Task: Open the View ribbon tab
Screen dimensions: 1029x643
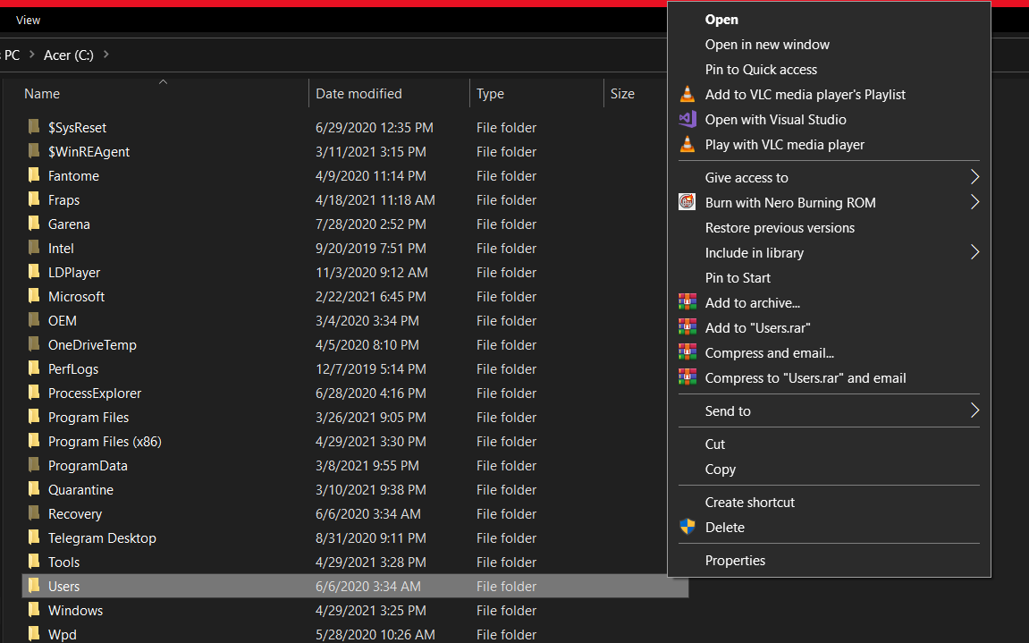Action: tap(28, 20)
